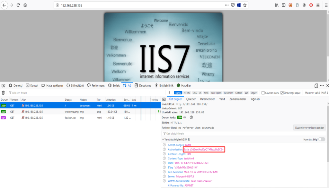Click the Üst bilgiyi filtrele field
This screenshot has height=188, width=329.
(x=244, y=133)
